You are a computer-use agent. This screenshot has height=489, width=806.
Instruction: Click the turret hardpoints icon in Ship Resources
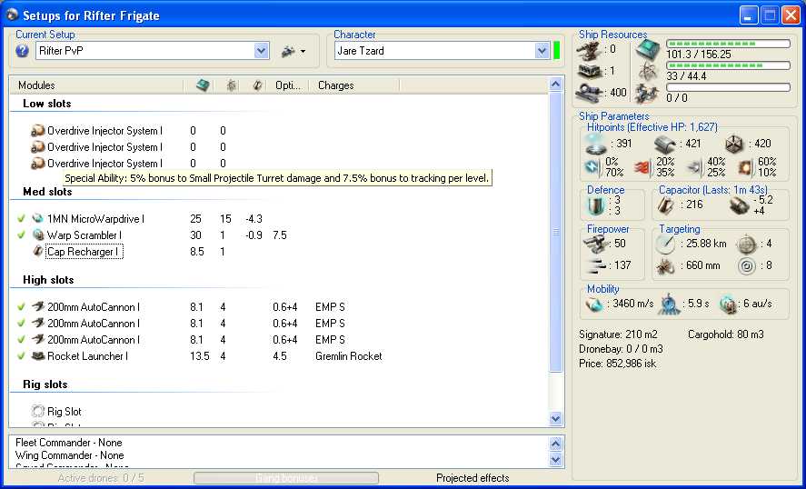click(x=589, y=50)
